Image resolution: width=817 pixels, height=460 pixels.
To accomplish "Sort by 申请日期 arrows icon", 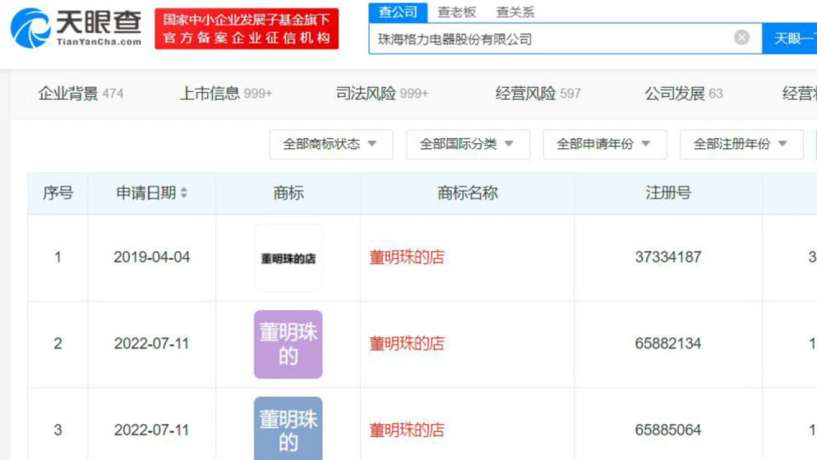I will click(x=184, y=193).
